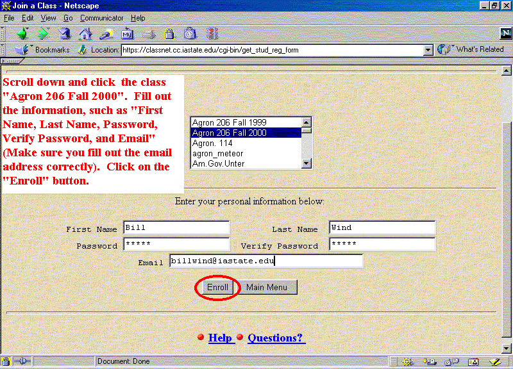Click the Email input field

click(266, 261)
